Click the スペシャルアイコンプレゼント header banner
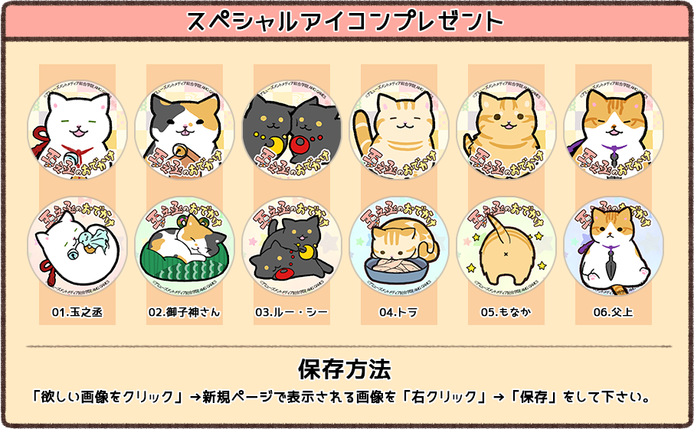Image resolution: width=694 pixels, height=429 pixels. pyautogui.click(x=346, y=21)
